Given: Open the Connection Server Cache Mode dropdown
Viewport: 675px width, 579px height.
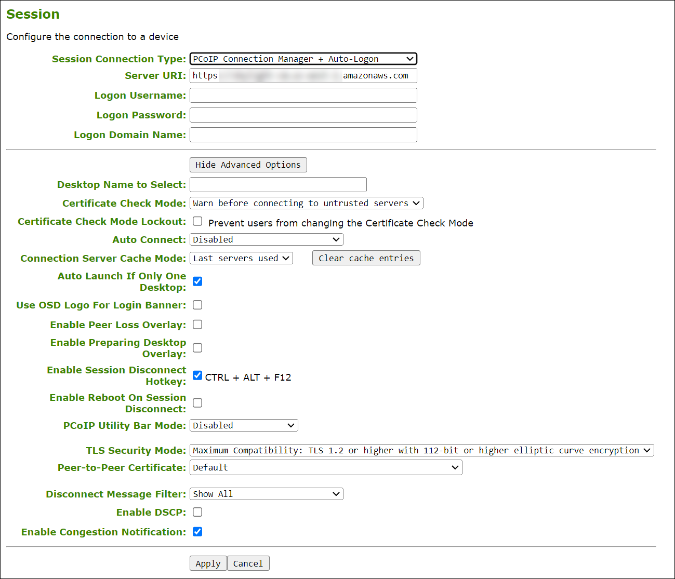Looking at the screenshot, I should 241,258.
